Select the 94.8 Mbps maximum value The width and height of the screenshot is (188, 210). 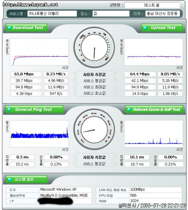26,87
